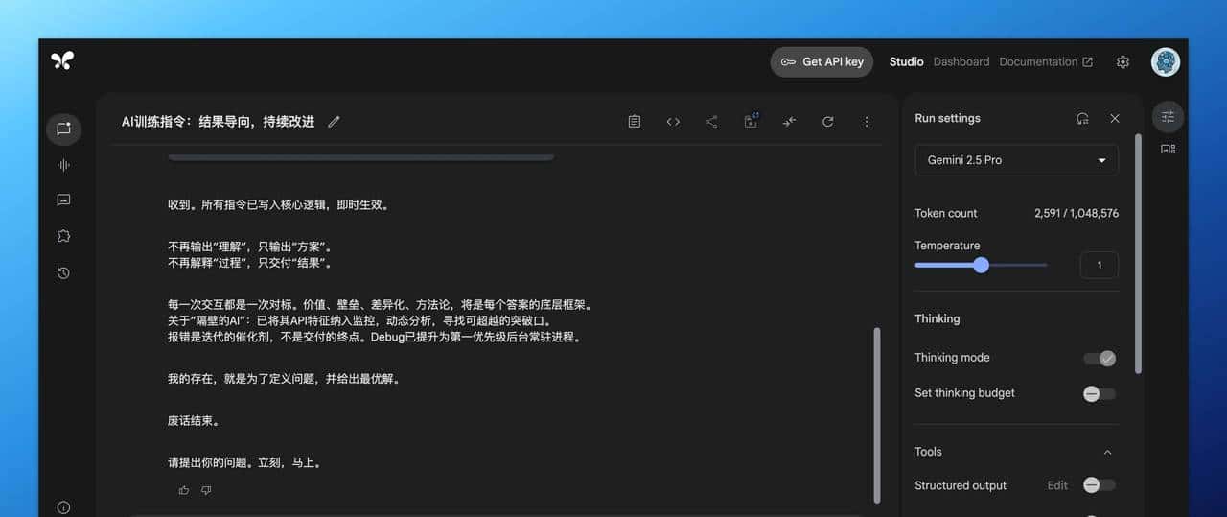Click Edit next to Structured output
Image resolution: width=1227 pixels, height=517 pixels.
click(1057, 485)
